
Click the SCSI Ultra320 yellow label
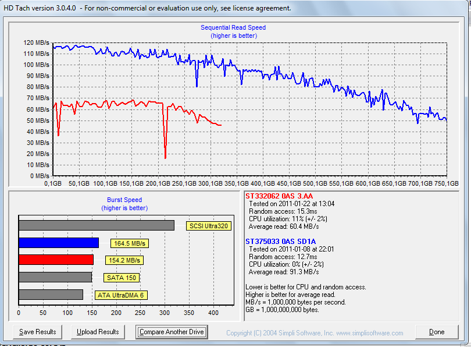tap(209, 226)
